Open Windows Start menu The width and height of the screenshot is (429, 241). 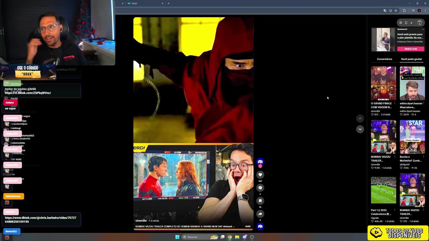[177, 237]
